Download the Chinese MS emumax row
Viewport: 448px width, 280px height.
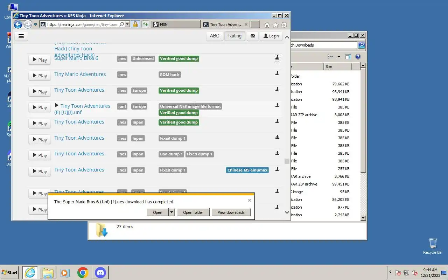point(277,169)
